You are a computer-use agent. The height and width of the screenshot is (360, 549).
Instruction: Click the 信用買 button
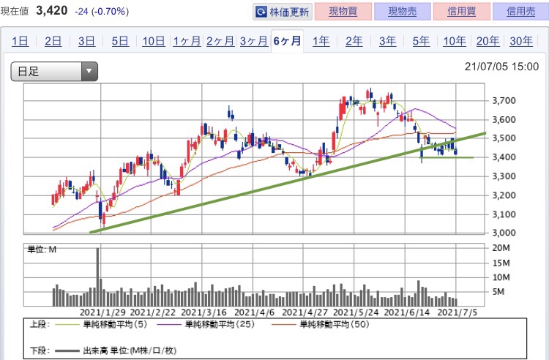(x=461, y=12)
